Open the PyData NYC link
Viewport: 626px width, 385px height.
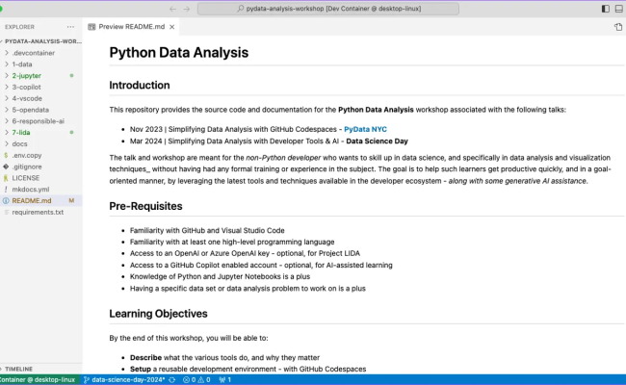tap(365, 129)
